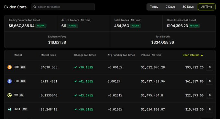
Task: Click BTC market price 84030.035
Action: click(x=49, y=67)
